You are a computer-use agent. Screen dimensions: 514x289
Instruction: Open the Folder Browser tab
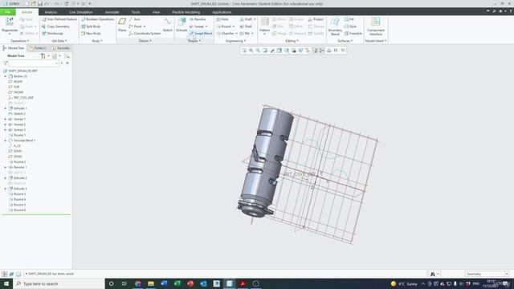tap(38, 48)
